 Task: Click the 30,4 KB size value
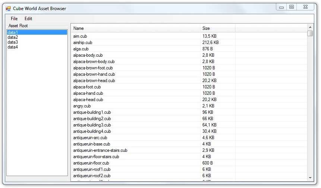[210, 131]
